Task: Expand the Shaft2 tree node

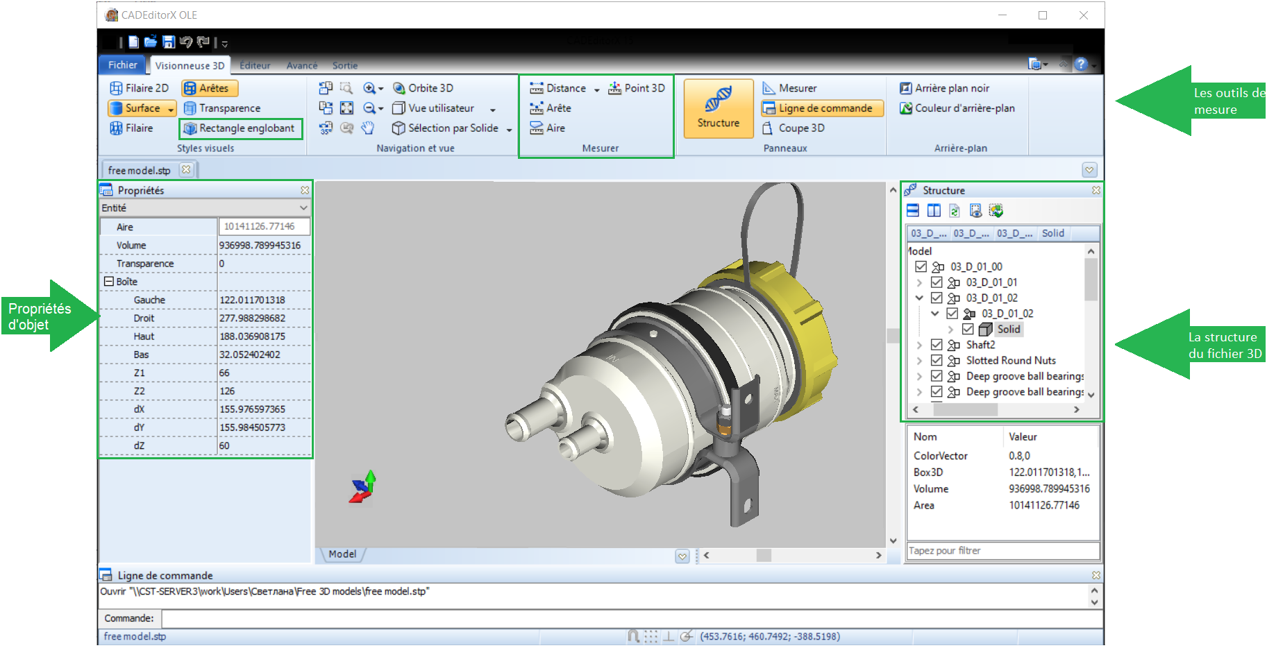Action: coord(919,345)
